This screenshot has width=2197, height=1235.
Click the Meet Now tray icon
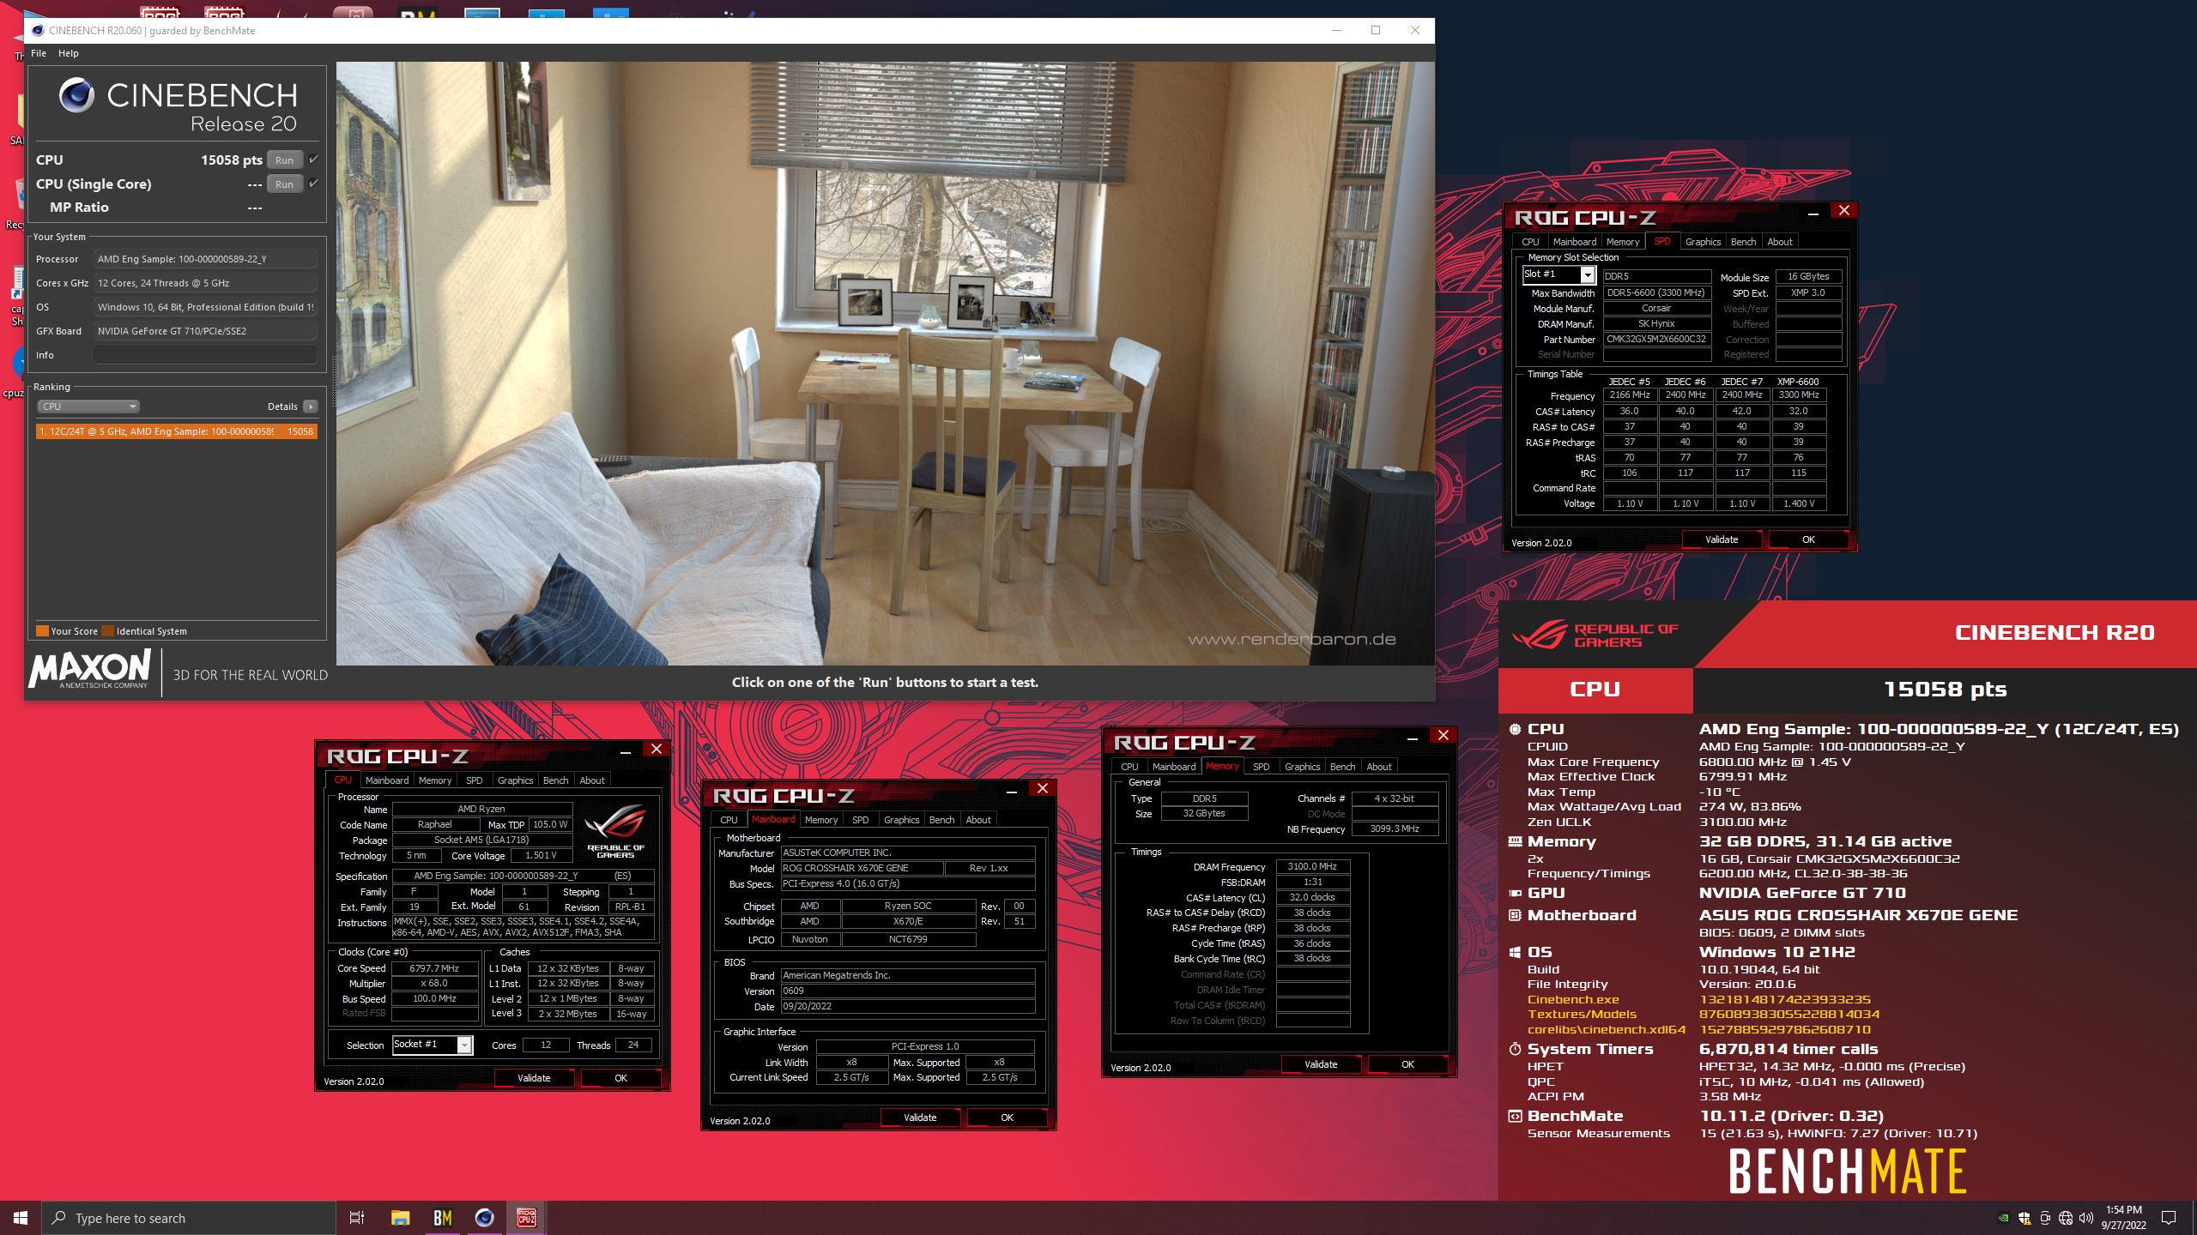[2045, 1218]
